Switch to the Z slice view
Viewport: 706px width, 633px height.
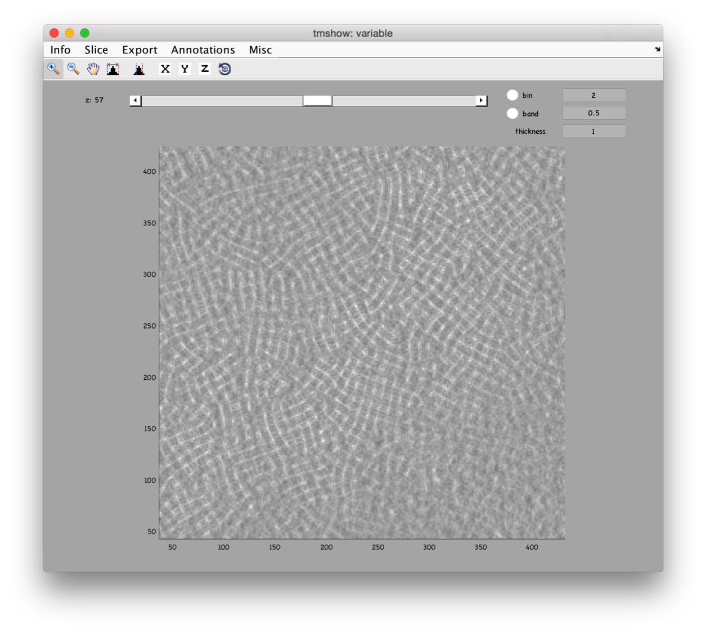coord(205,69)
